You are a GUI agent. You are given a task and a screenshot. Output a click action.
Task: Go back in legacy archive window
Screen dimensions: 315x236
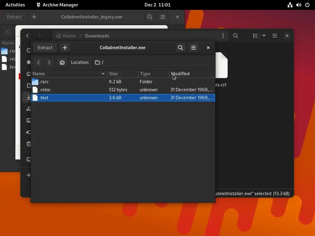[8, 32]
